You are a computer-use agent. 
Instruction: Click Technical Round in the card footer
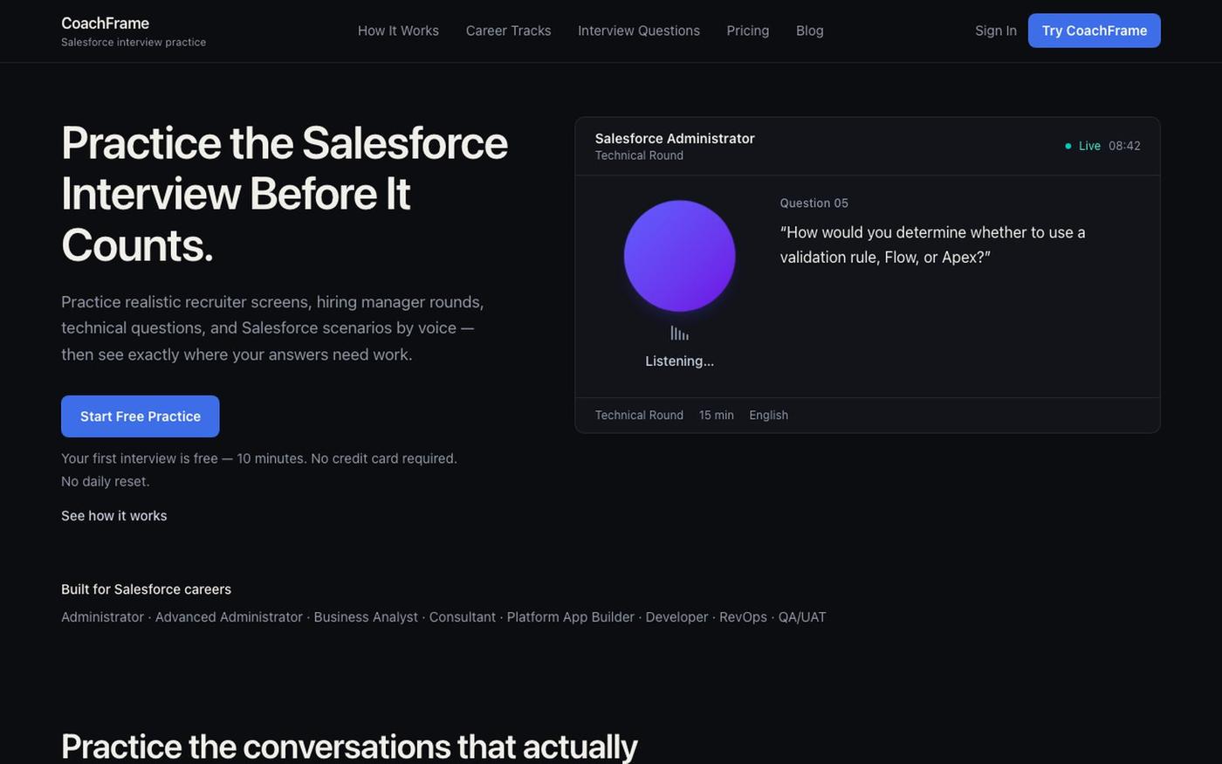(639, 415)
